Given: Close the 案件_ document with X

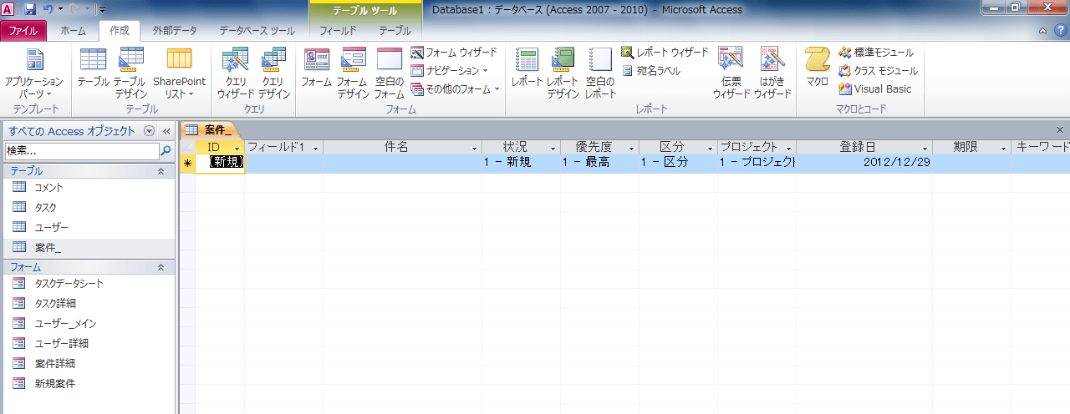Looking at the screenshot, I should [x=1060, y=130].
